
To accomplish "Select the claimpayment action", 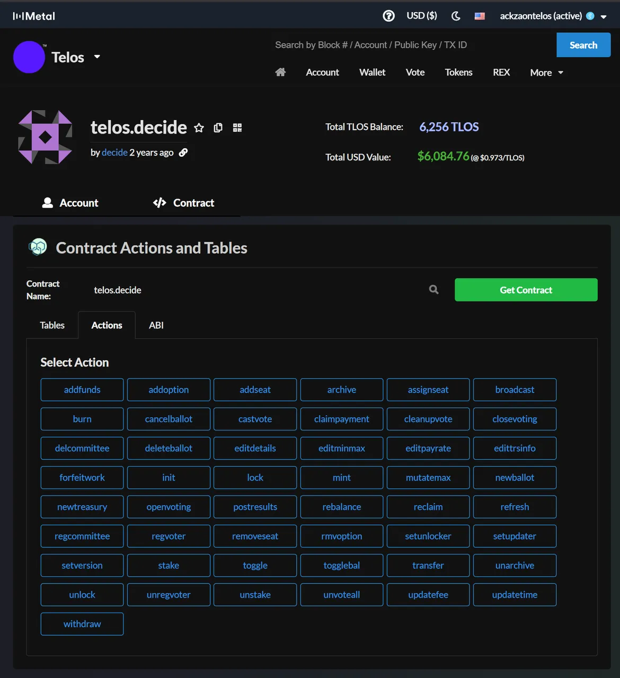I will pos(342,419).
